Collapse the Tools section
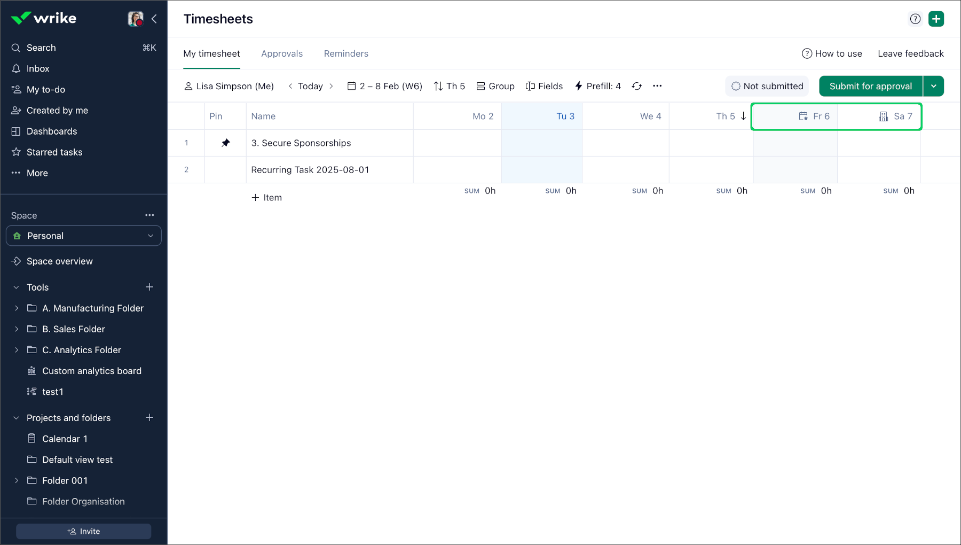 (x=17, y=287)
